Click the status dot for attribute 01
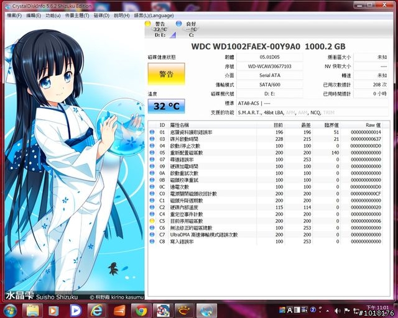398x318 pixels. coord(152,132)
